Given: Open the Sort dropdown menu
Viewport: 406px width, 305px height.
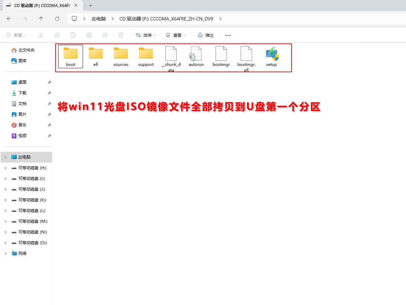Looking at the screenshot, I should pos(146,35).
